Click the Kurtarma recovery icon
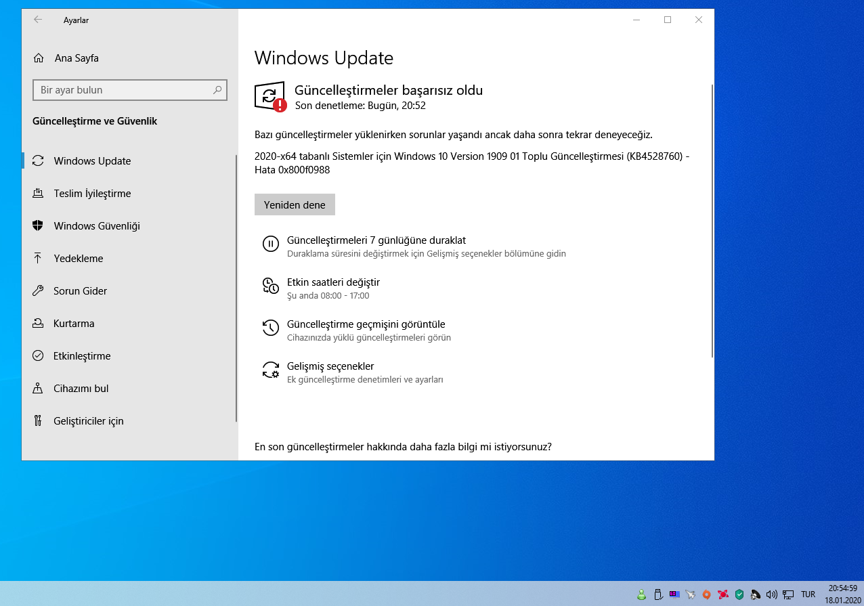The height and width of the screenshot is (606, 864). click(x=38, y=323)
